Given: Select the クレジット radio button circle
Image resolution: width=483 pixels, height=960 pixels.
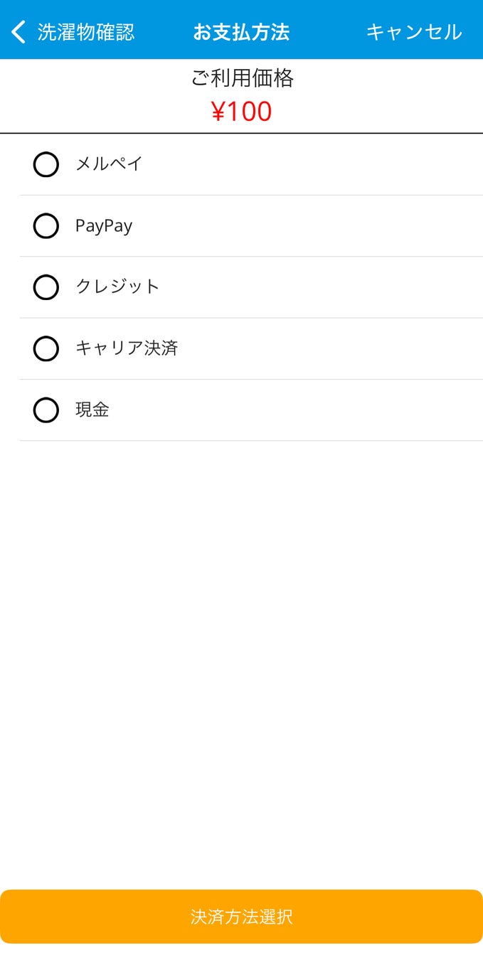Looking at the screenshot, I should (46, 287).
